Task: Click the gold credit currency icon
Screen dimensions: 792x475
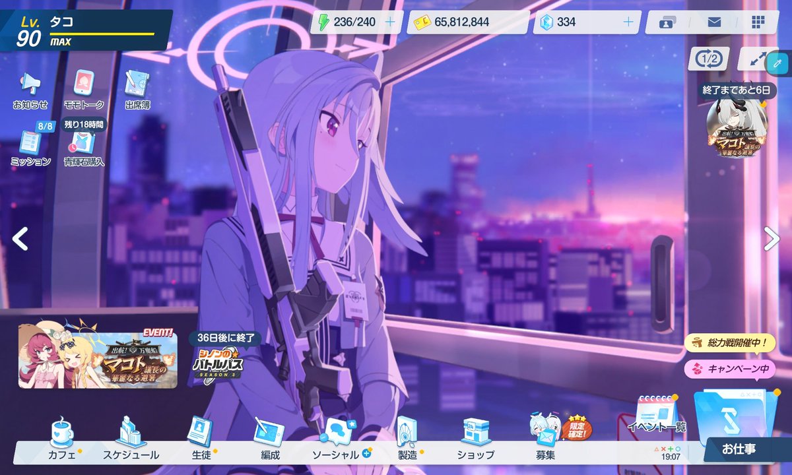Action: click(422, 22)
